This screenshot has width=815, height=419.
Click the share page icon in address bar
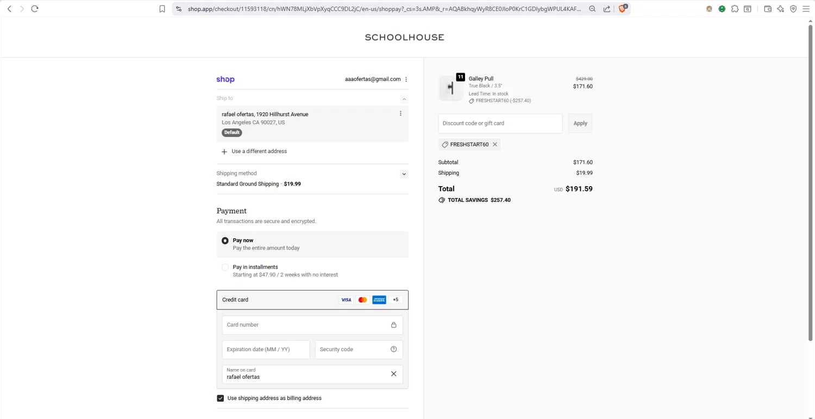(x=607, y=9)
